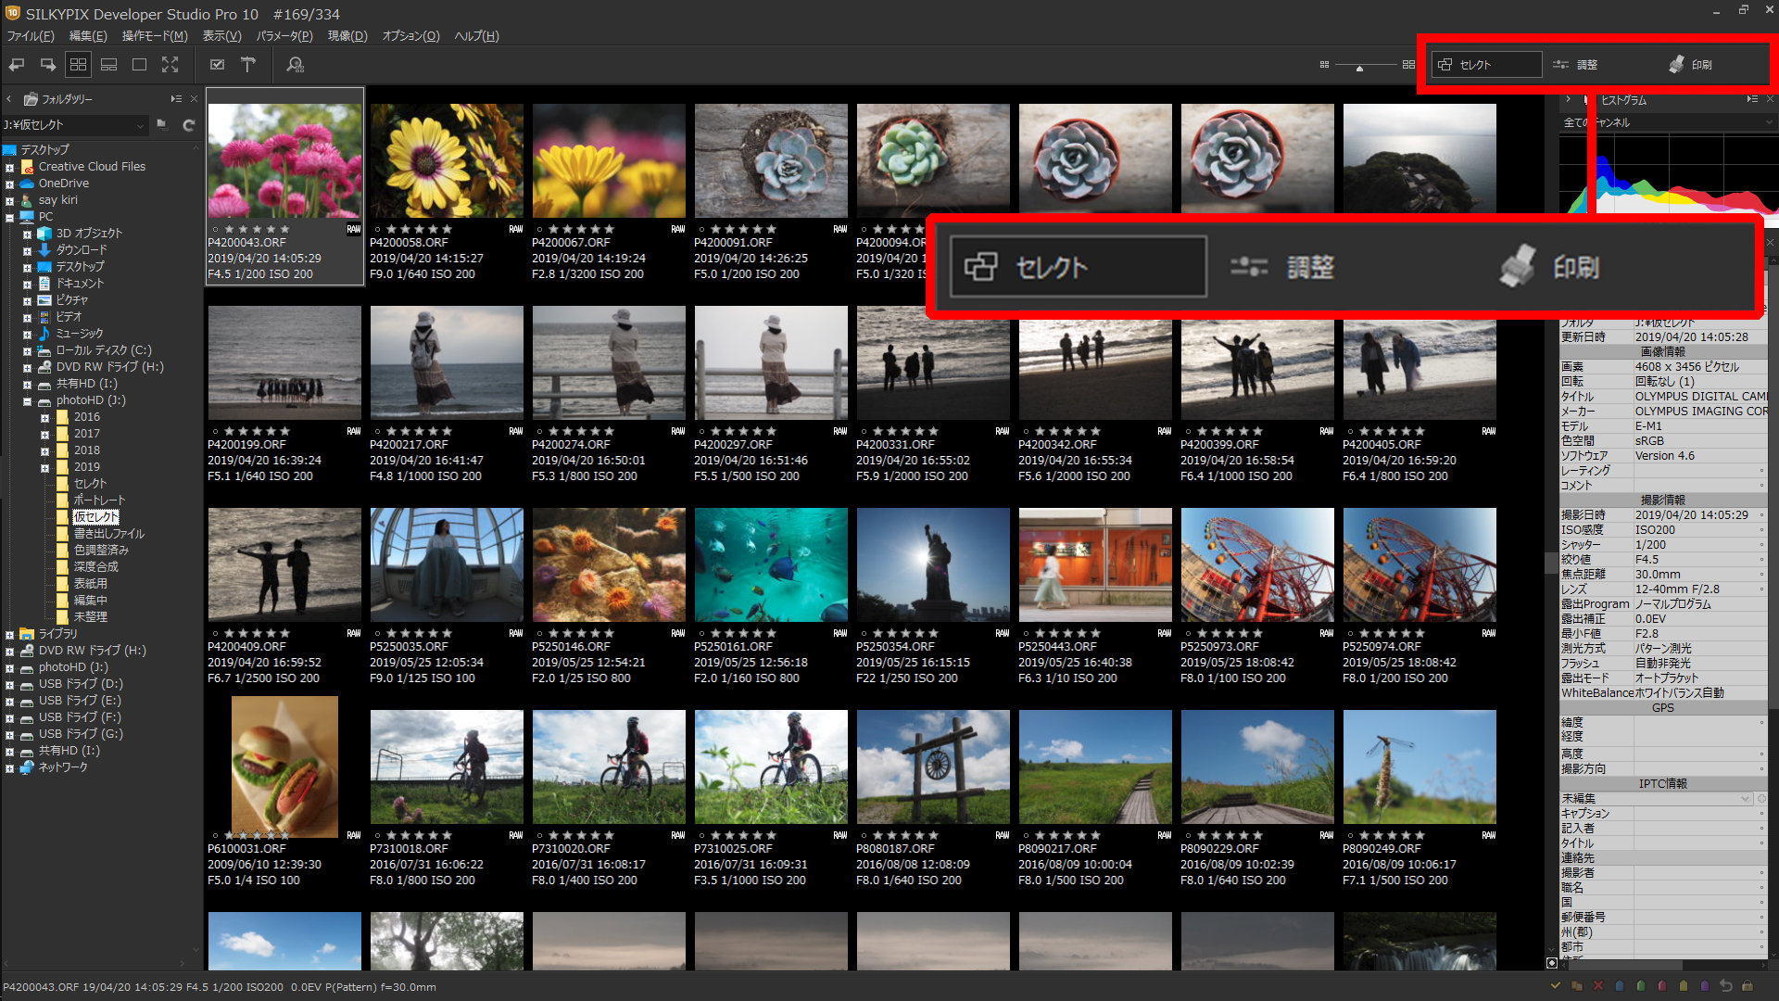Click the navigate back arrow icon

click(16, 64)
